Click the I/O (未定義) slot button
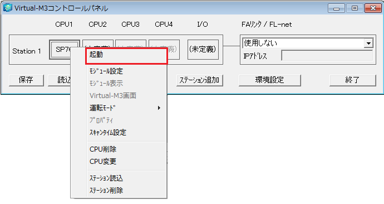Image resolution: width=384 pixels, height=204 pixels. coord(203,49)
